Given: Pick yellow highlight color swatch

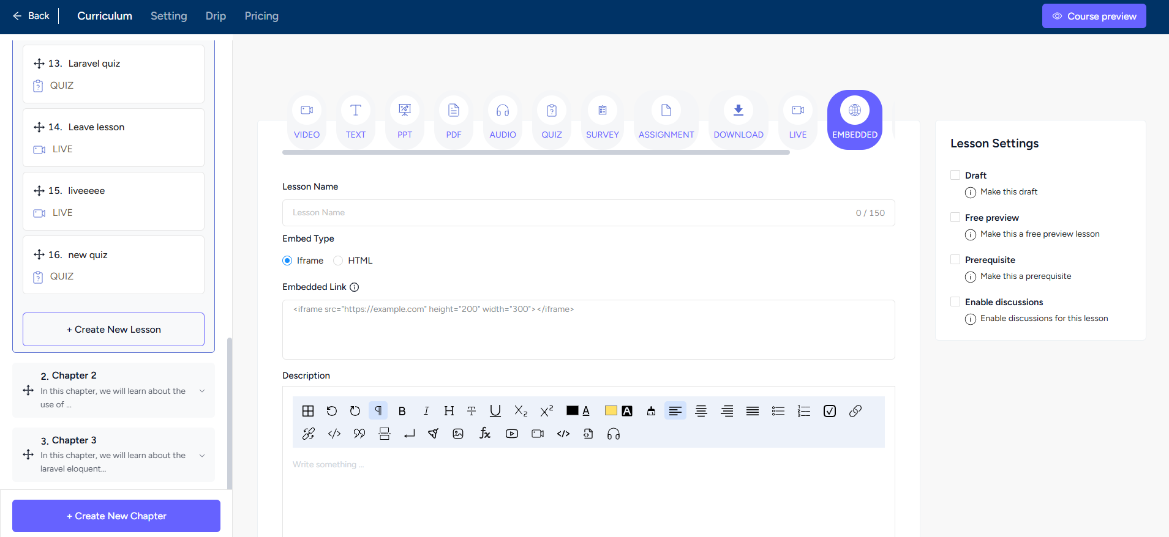Looking at the screenshot, I should click(x=611, y=411).
